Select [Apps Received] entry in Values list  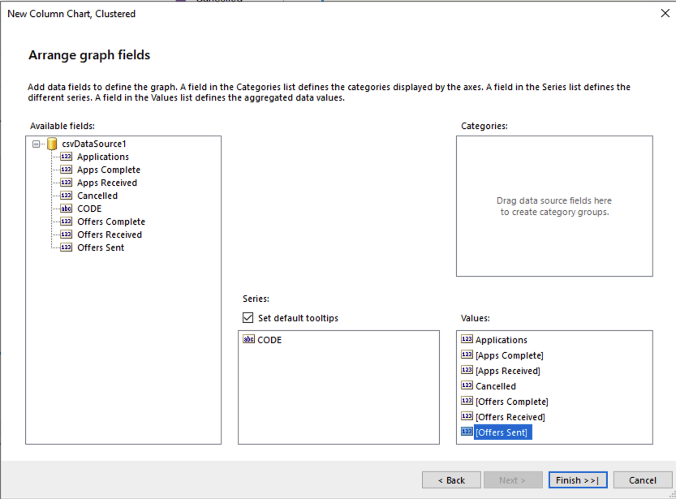point(508,371)
